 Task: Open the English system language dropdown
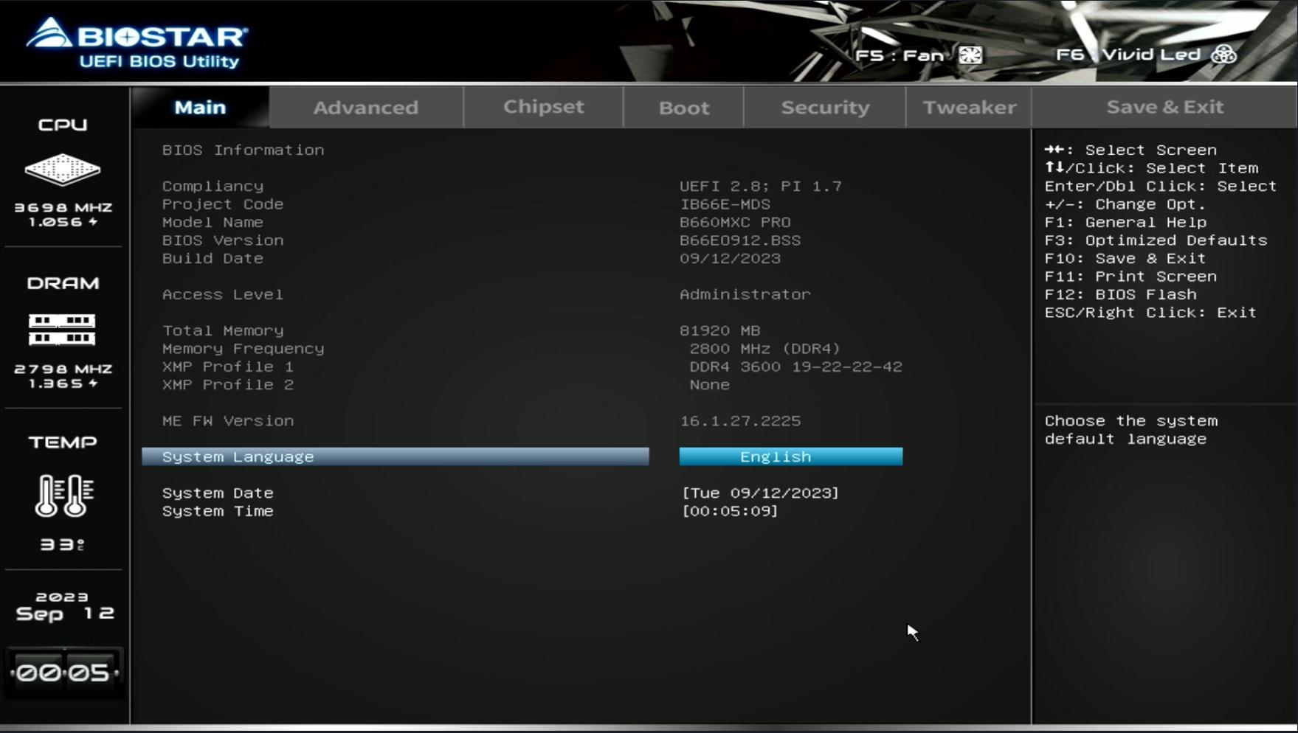coord(790,457)
